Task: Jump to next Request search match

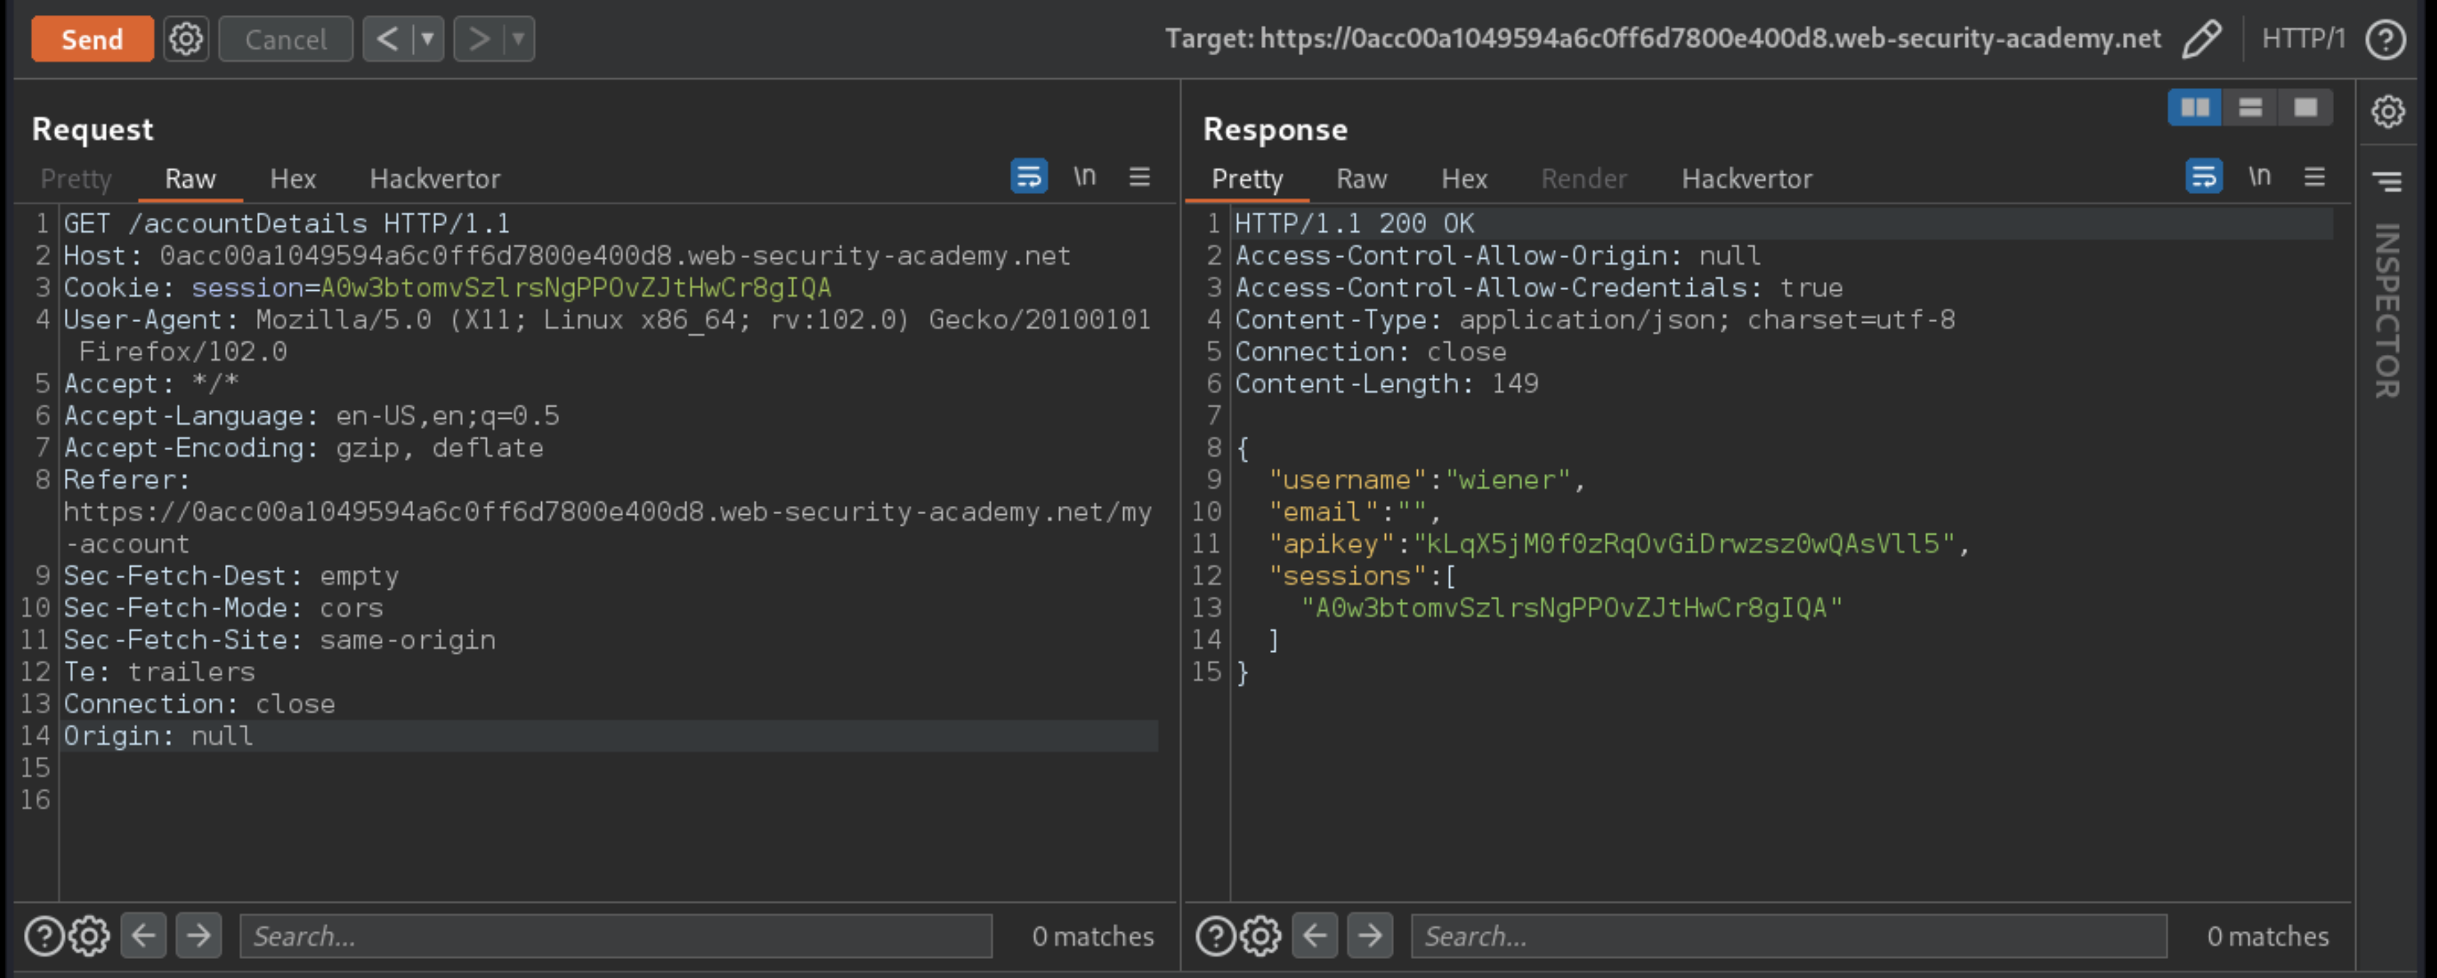Action: 198,936
